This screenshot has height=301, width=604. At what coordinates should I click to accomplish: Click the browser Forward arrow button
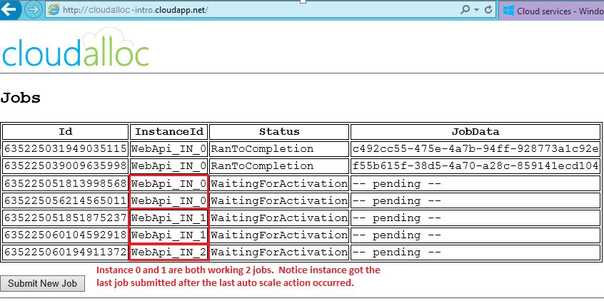point(33,10)
